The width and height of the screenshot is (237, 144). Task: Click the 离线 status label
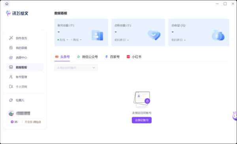pos(76,40)
